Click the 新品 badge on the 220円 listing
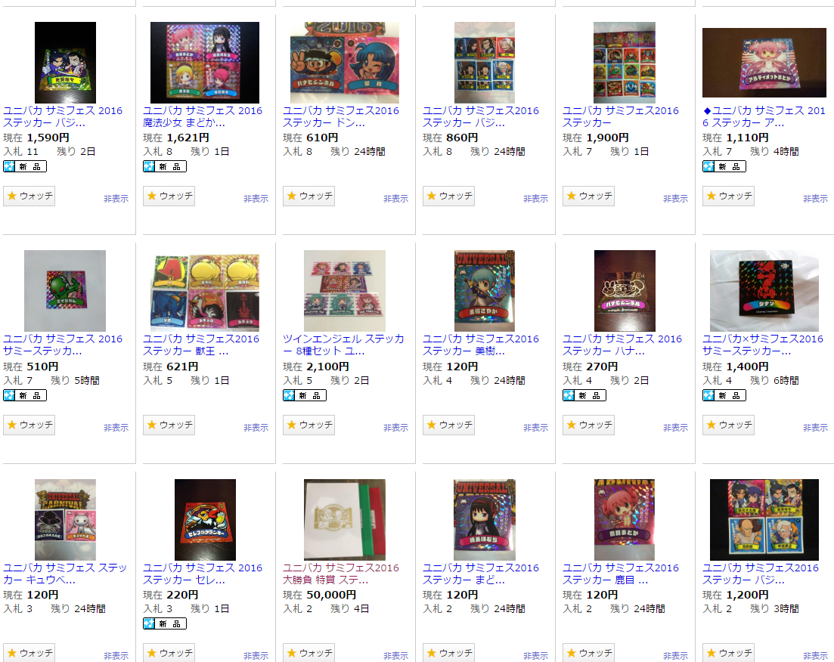 coord(165,623)
